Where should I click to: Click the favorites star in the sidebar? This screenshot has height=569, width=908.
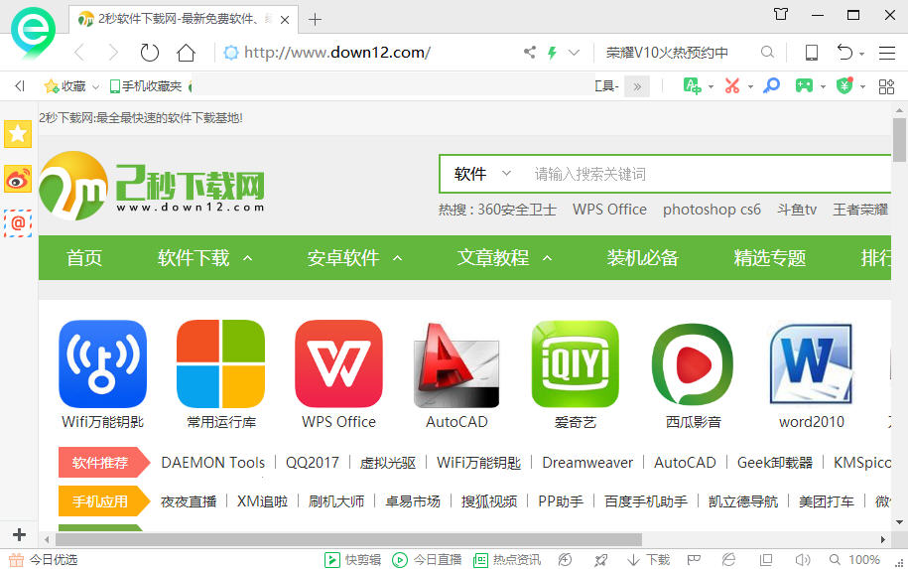[x=18, y=134]
